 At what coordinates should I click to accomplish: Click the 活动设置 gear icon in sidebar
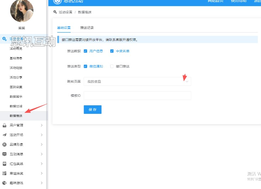[x=4, y=39]
